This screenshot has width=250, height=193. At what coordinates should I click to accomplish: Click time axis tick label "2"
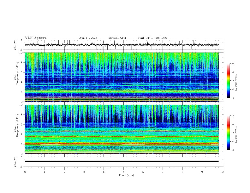pos(64,172)
